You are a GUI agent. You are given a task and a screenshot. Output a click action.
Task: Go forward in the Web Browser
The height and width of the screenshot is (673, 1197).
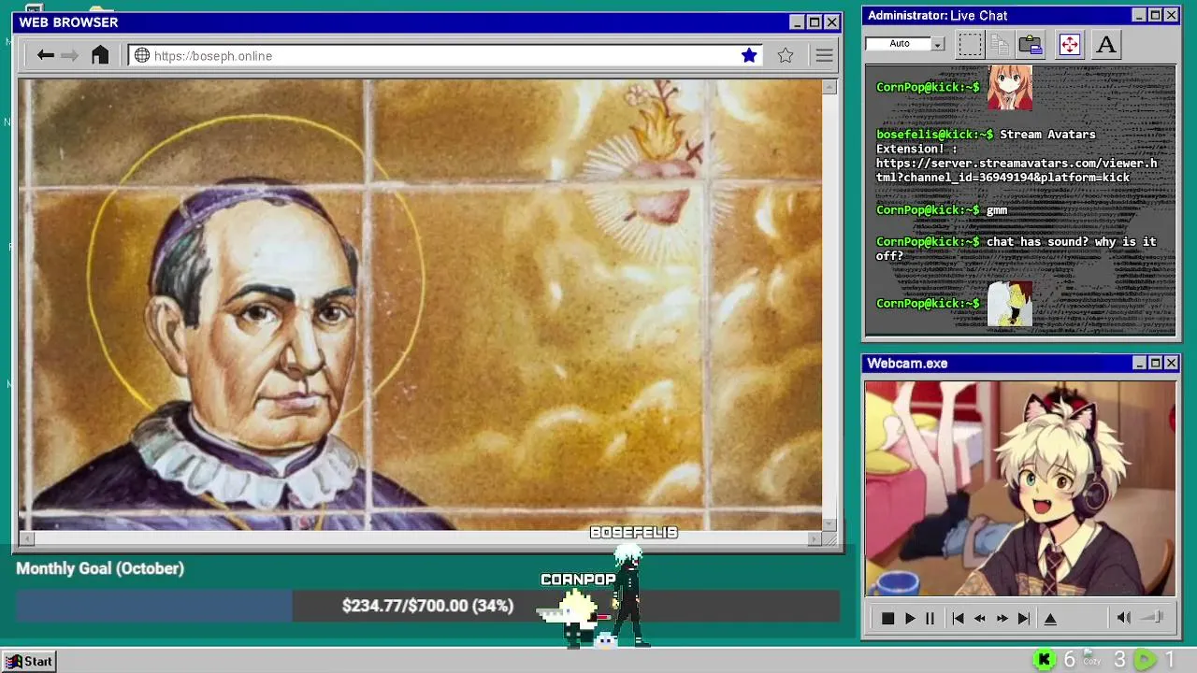pyautogui.click(x=70, y=55)
